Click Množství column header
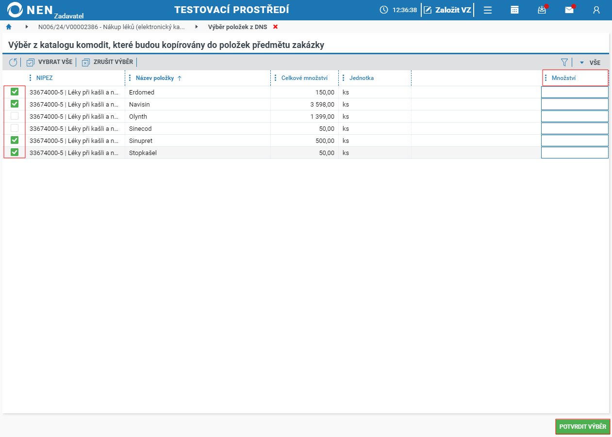This screenshot has width=612, height=437. point(563,78)
